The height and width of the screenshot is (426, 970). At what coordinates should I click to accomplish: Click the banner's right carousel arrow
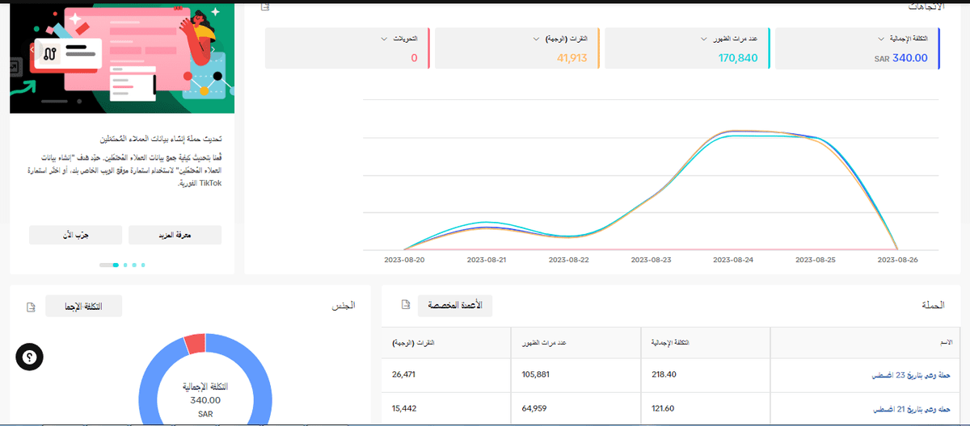tap(213, 49)
